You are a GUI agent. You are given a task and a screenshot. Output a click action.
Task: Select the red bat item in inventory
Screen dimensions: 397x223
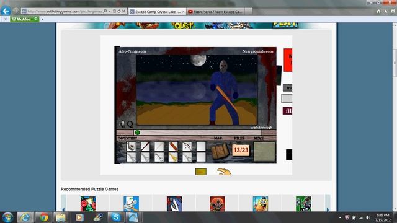point(173,146)
